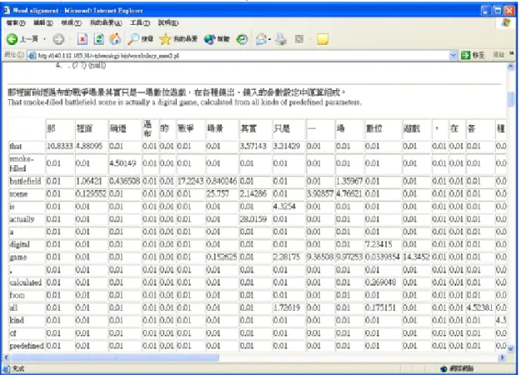Open the Tools menu
Image resolution: width=521 pixels, height=375 pixels.
click(140, 23)
